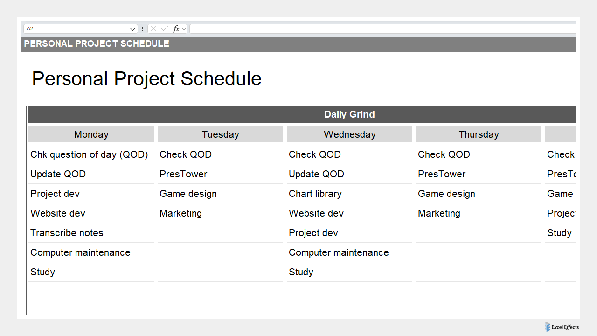Click the Enter checkmark icon near the formula bar
597x336 pixels.
pyautogui.click(x=164, y=28)
